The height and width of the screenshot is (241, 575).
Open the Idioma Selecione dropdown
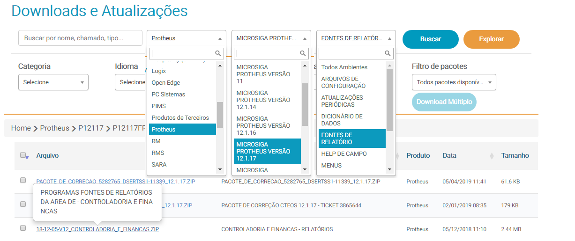pyautogui.click(x=130, y=82)
